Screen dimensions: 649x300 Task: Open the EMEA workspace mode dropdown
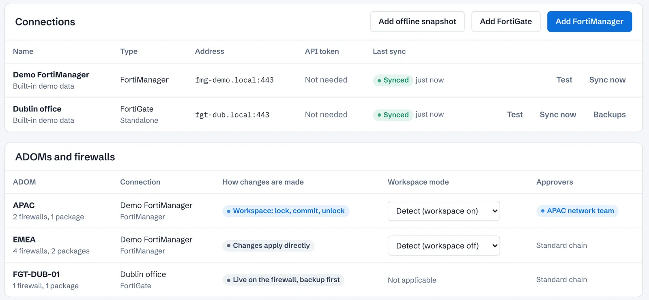tap(444, 246)
